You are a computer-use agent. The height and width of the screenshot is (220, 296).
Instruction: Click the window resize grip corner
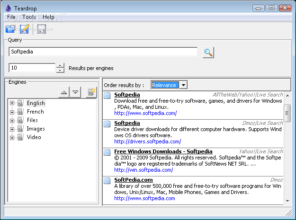pyautogui.click(x=289, y=213)
